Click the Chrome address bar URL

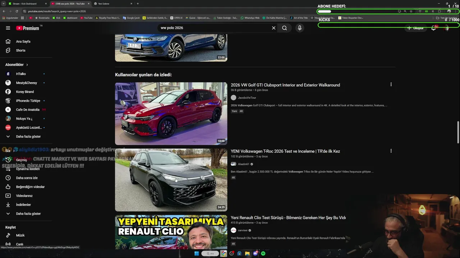point(57,11)
